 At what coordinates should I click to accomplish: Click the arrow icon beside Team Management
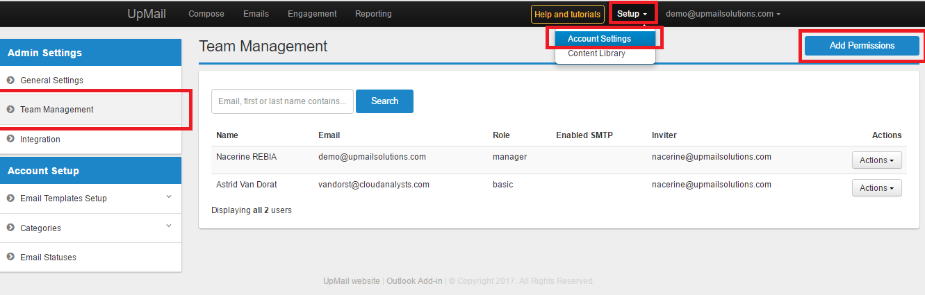(x=11, y=110)
